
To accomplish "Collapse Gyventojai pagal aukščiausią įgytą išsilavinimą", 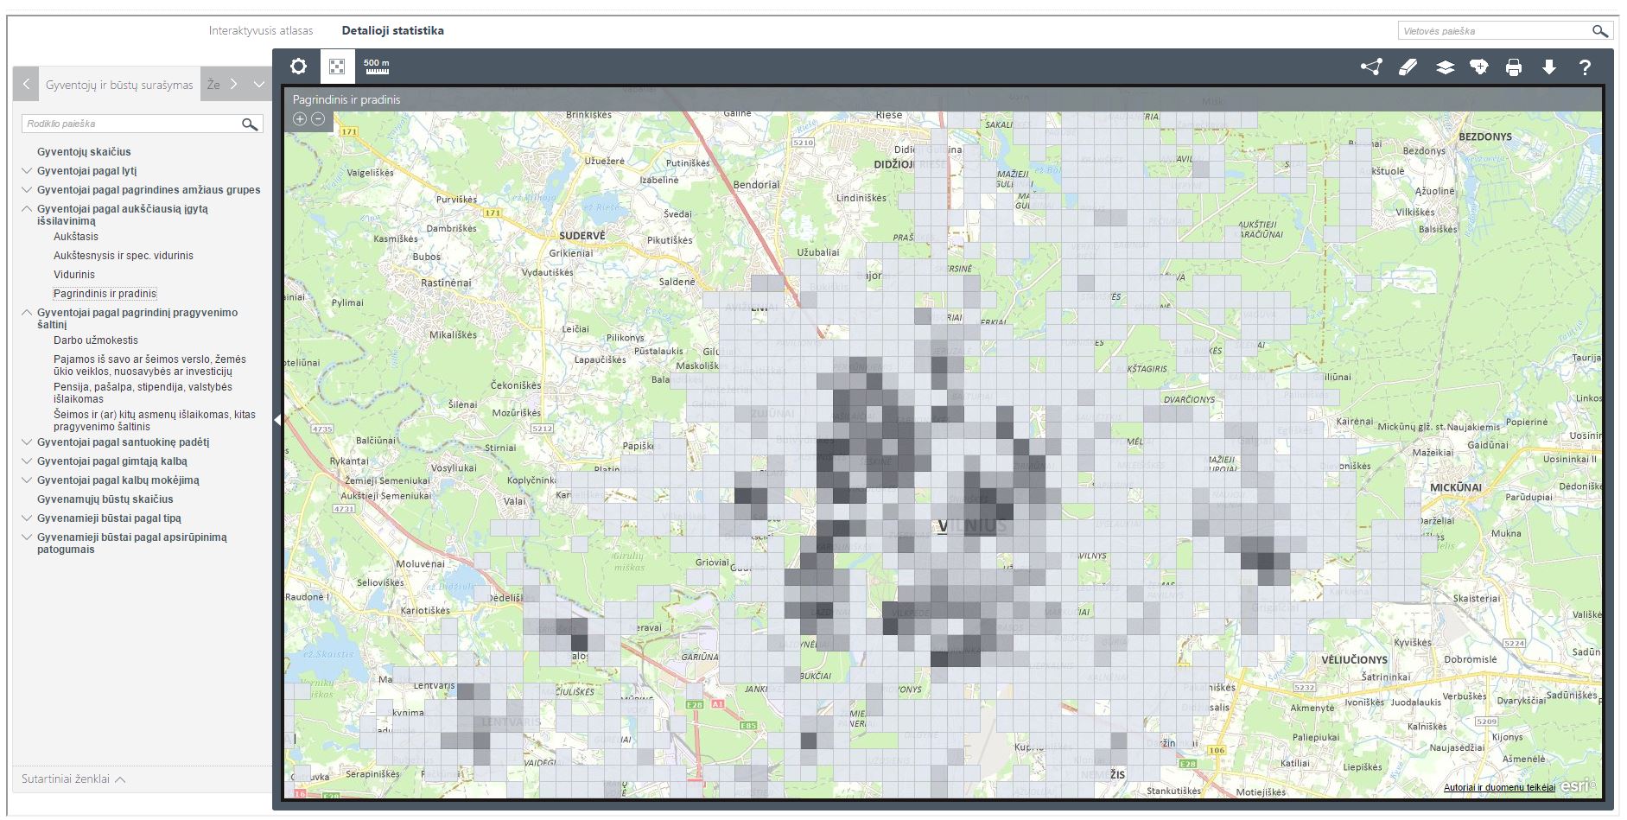I will pos(27,209).
